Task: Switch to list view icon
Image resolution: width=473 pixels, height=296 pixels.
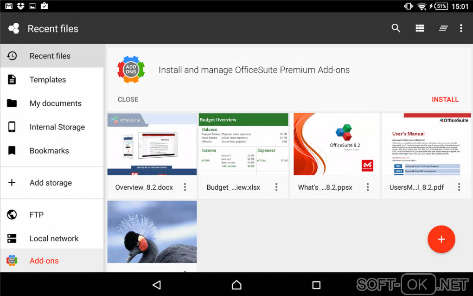Action: 420,28
